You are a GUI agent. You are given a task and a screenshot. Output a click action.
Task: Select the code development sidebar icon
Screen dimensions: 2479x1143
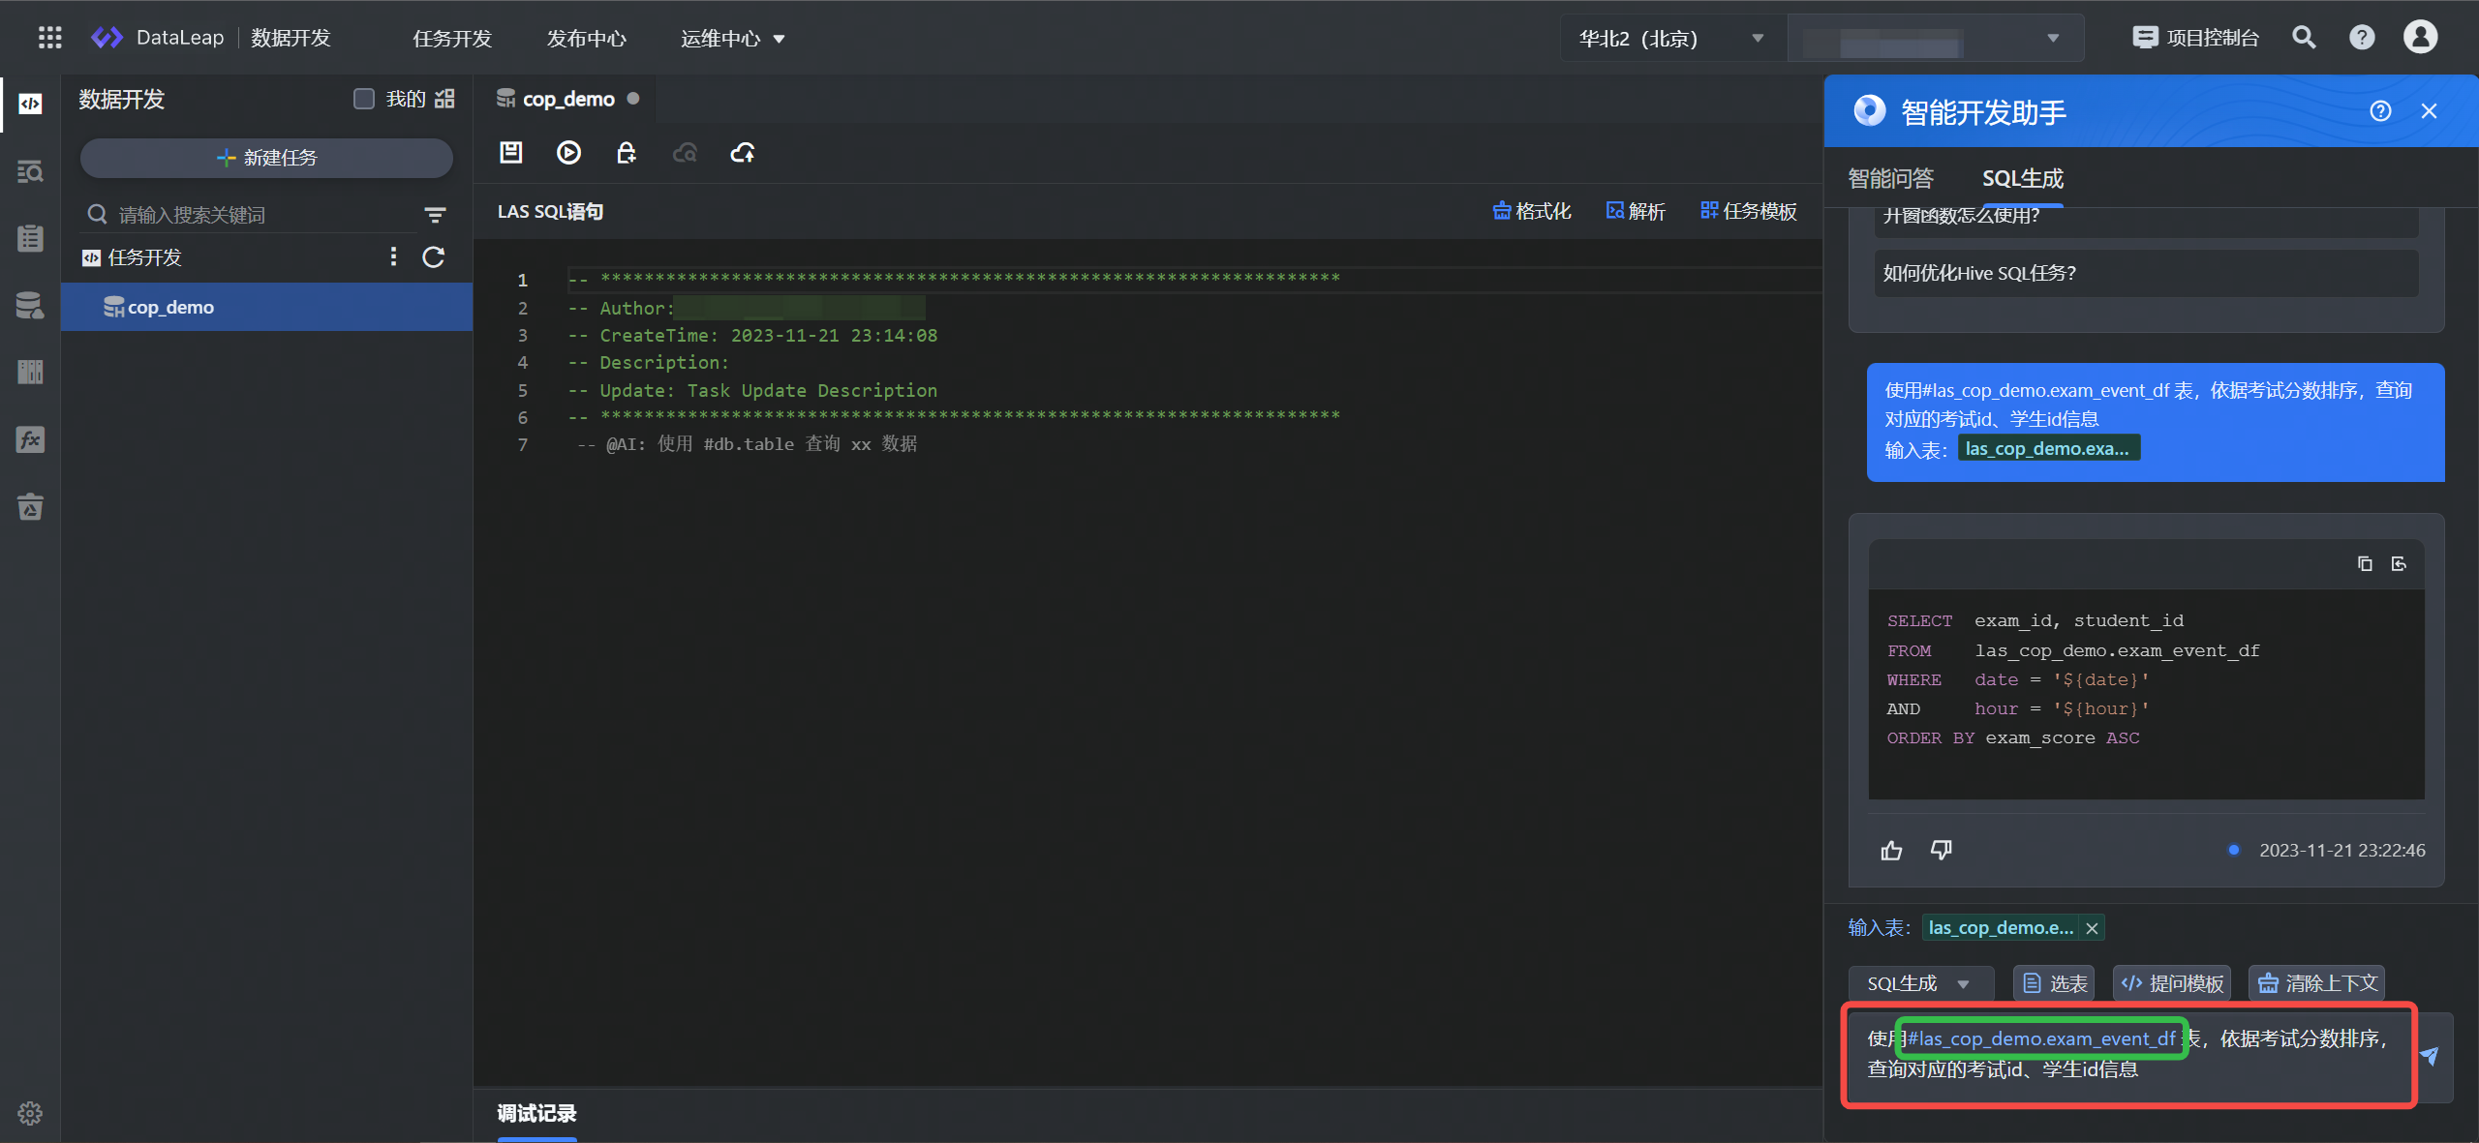[x=30, y=104]
